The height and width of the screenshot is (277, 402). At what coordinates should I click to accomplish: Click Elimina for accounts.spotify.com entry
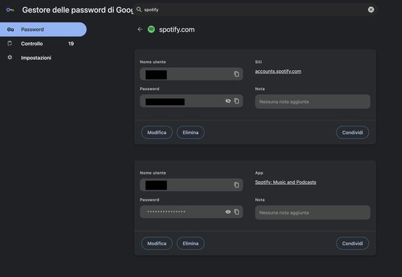pos(190,132)
